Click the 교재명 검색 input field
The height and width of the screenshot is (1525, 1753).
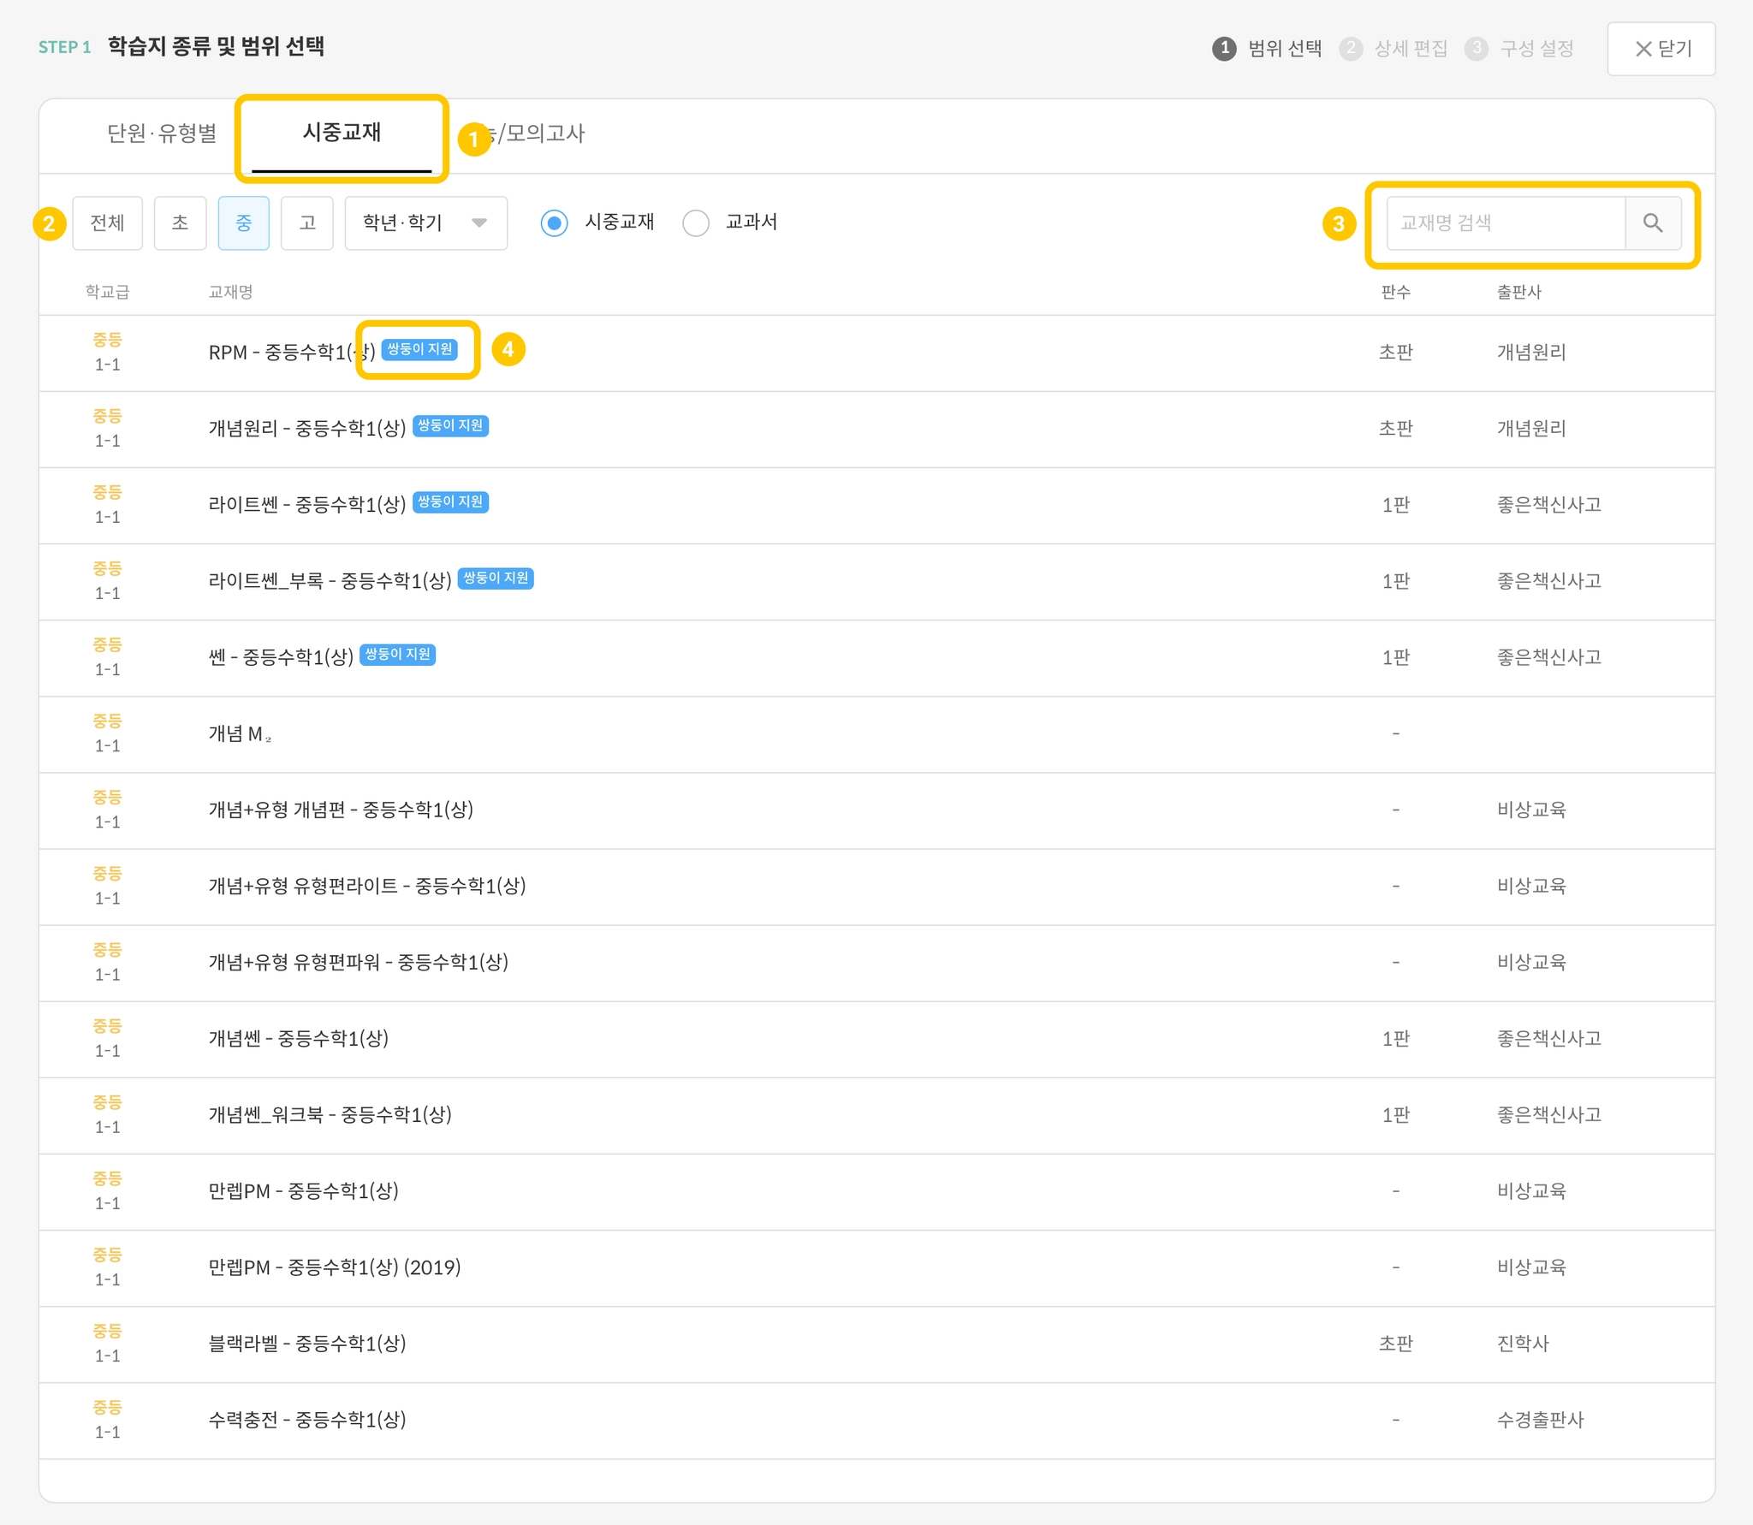tap(1504, 223)
